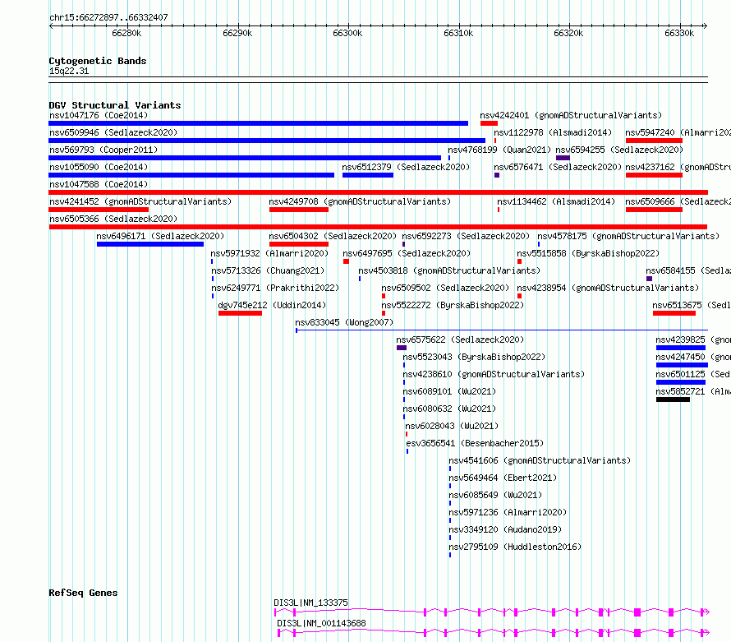Click nsv6584155 variant label

click(688, 270)
